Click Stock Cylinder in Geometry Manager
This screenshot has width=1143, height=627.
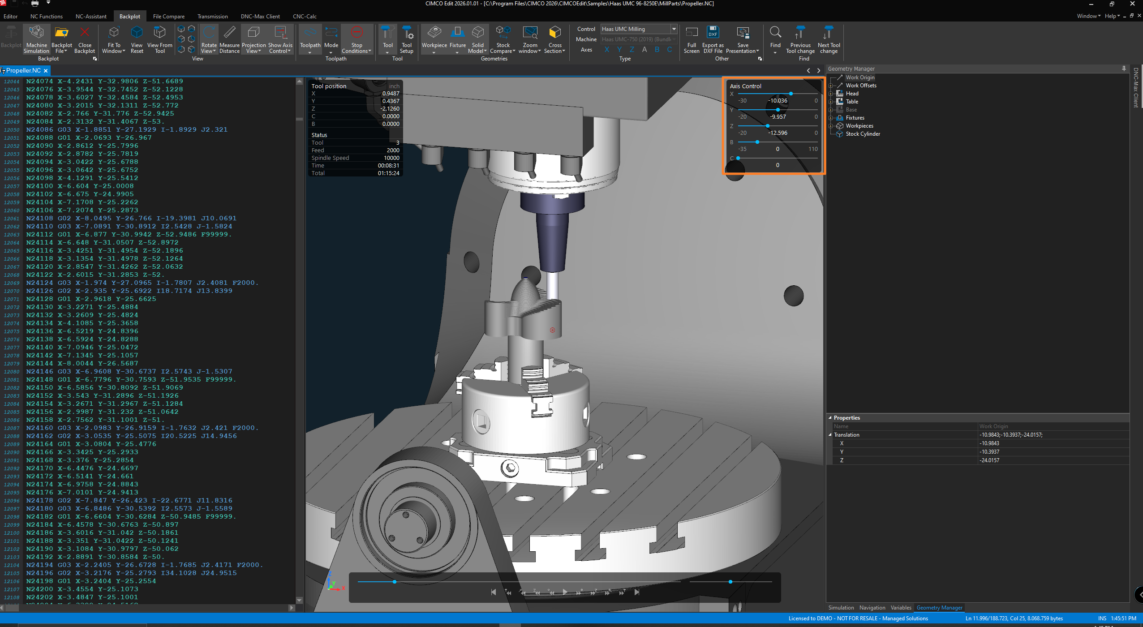pyautogui.click(x=862, y=134)
